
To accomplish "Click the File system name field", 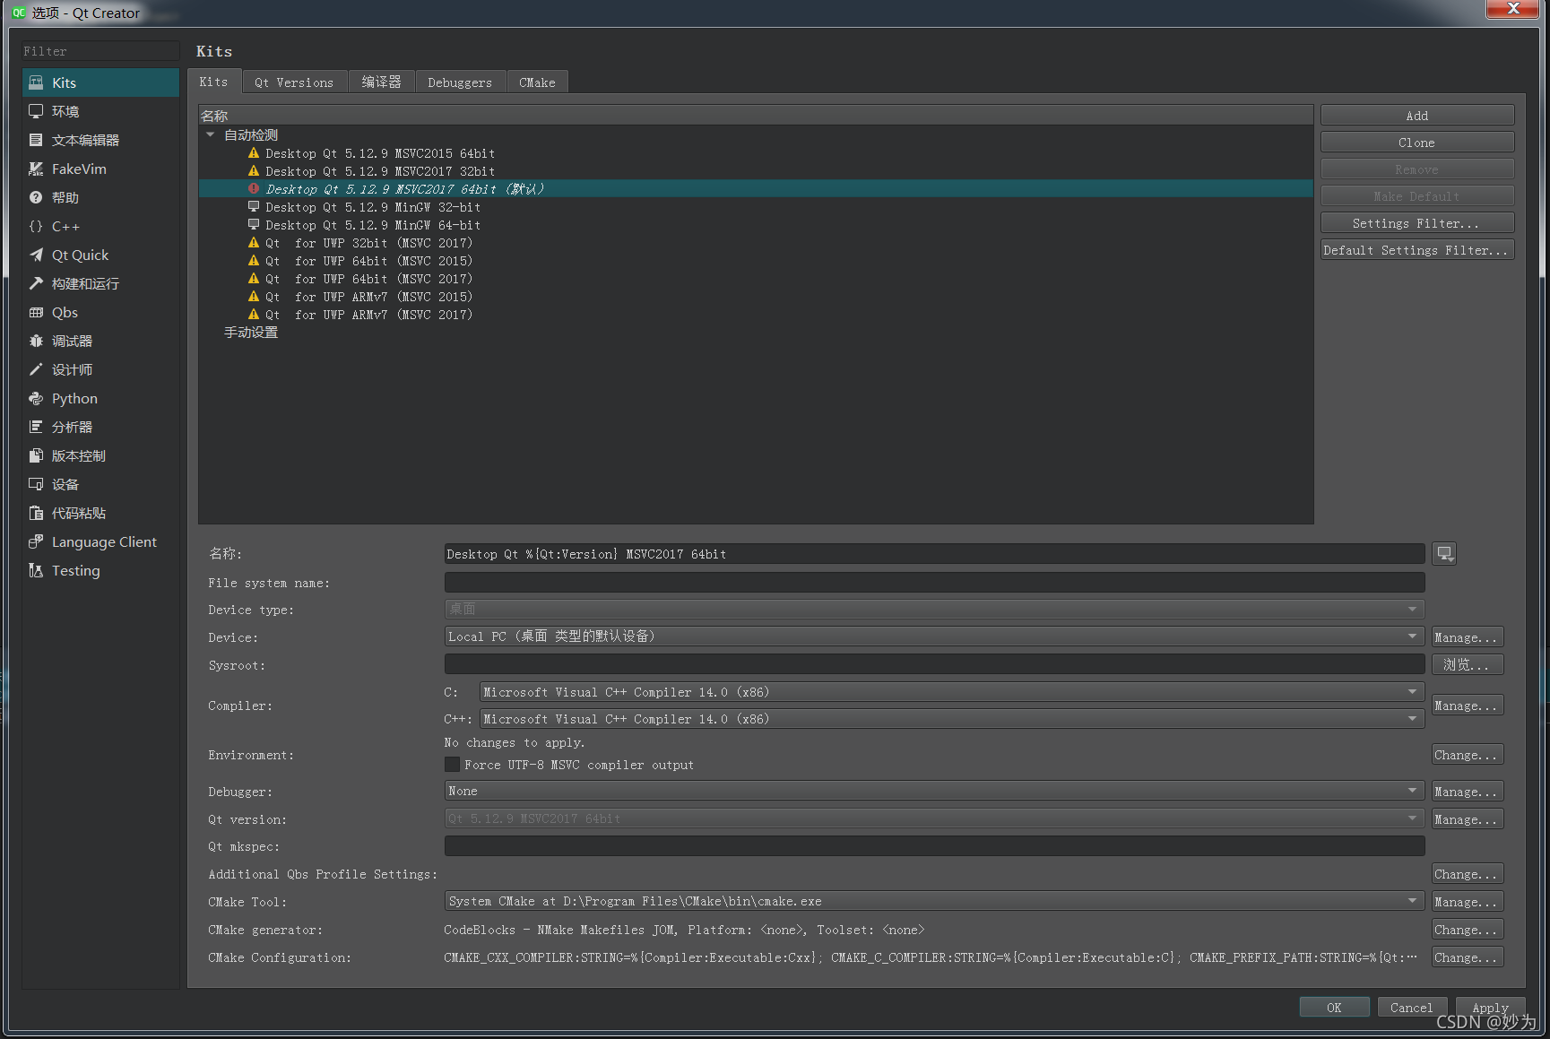I will coord(934,583).
